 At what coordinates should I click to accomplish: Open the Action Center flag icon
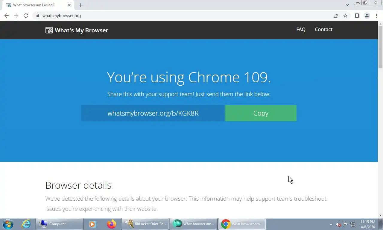pos(346,224)
